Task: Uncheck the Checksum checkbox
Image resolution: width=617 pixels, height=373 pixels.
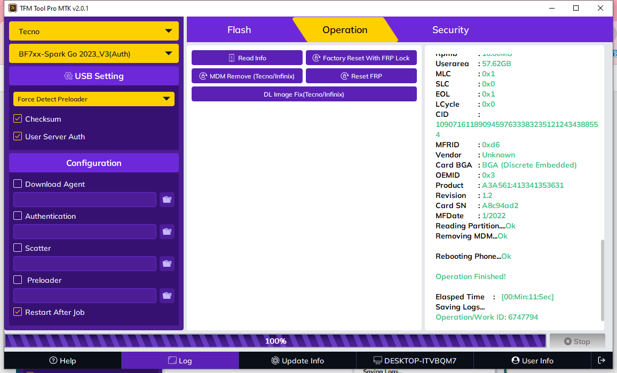Action: (x=18, y=119)
